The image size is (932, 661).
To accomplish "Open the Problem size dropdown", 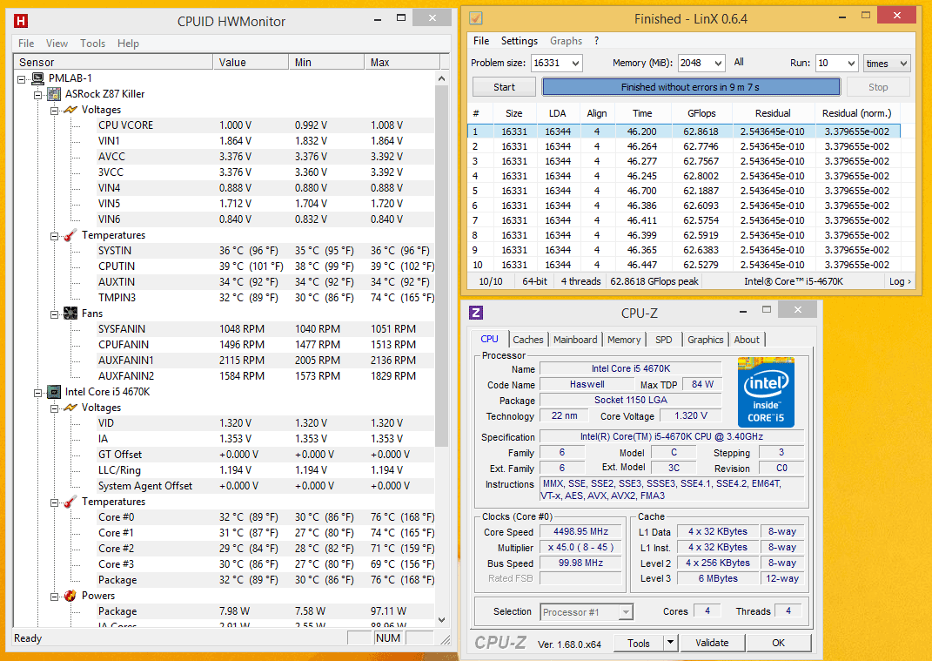I will point(574,64).
